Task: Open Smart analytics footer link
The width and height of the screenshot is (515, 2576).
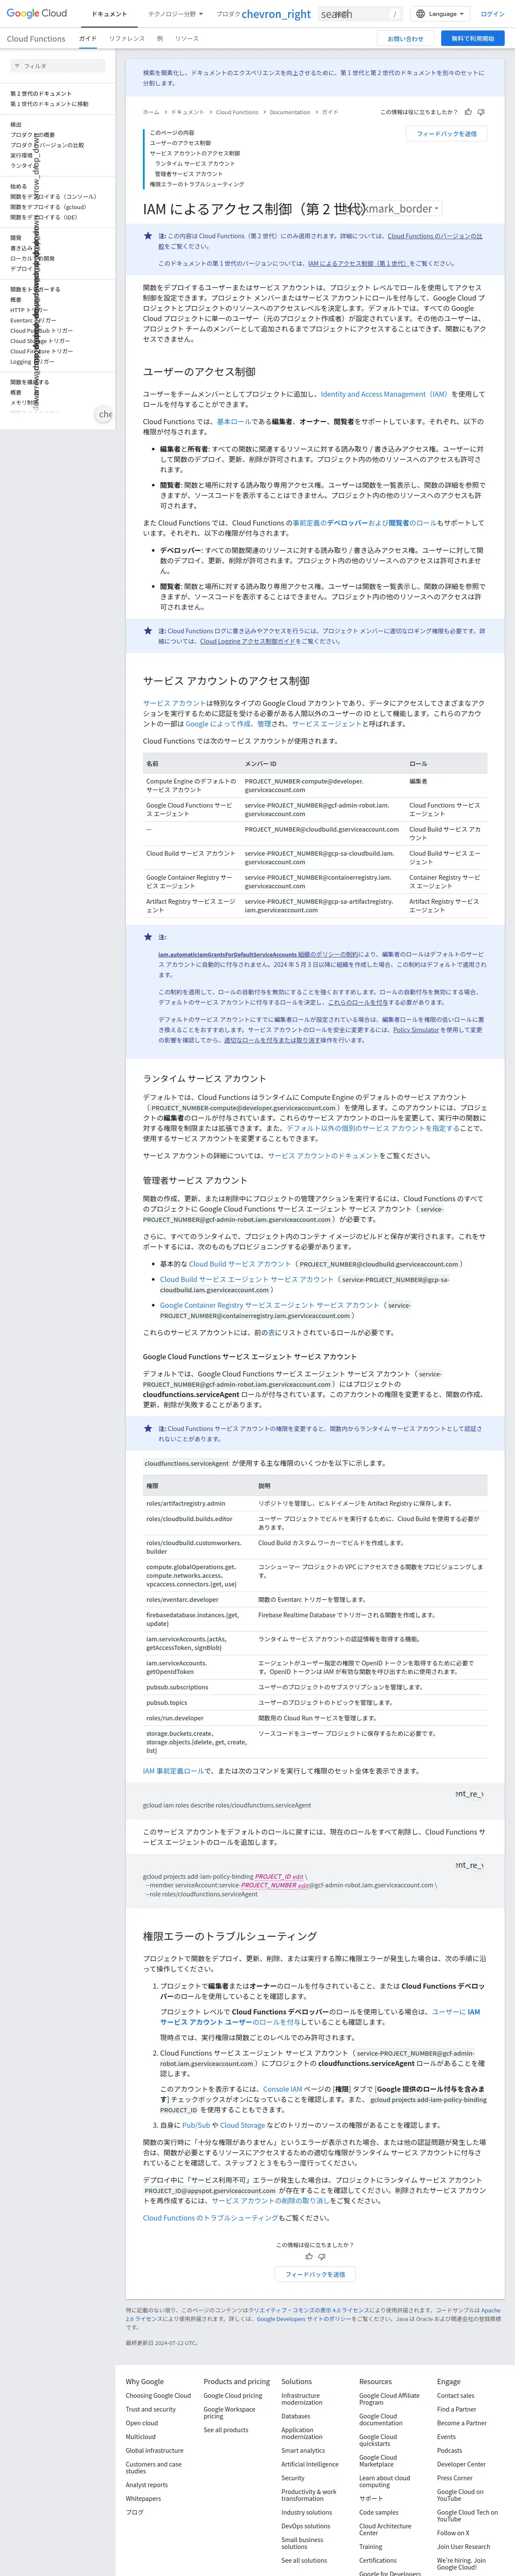Action: point(303,2450)
